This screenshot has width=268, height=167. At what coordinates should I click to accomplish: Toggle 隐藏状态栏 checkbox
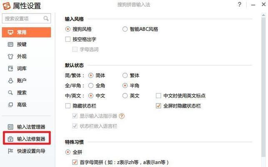click(68, 106)
